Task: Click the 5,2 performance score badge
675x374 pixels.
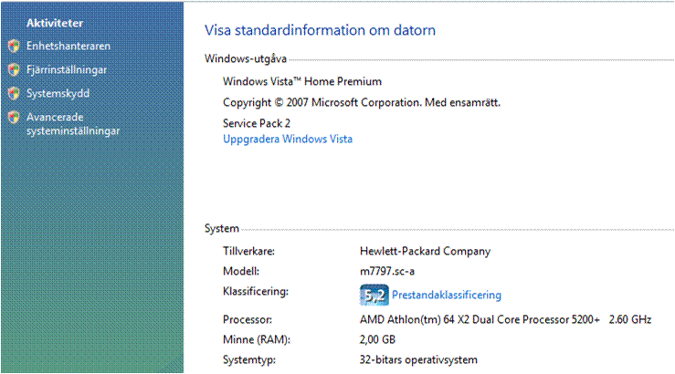Action: [x=374, y=295]
